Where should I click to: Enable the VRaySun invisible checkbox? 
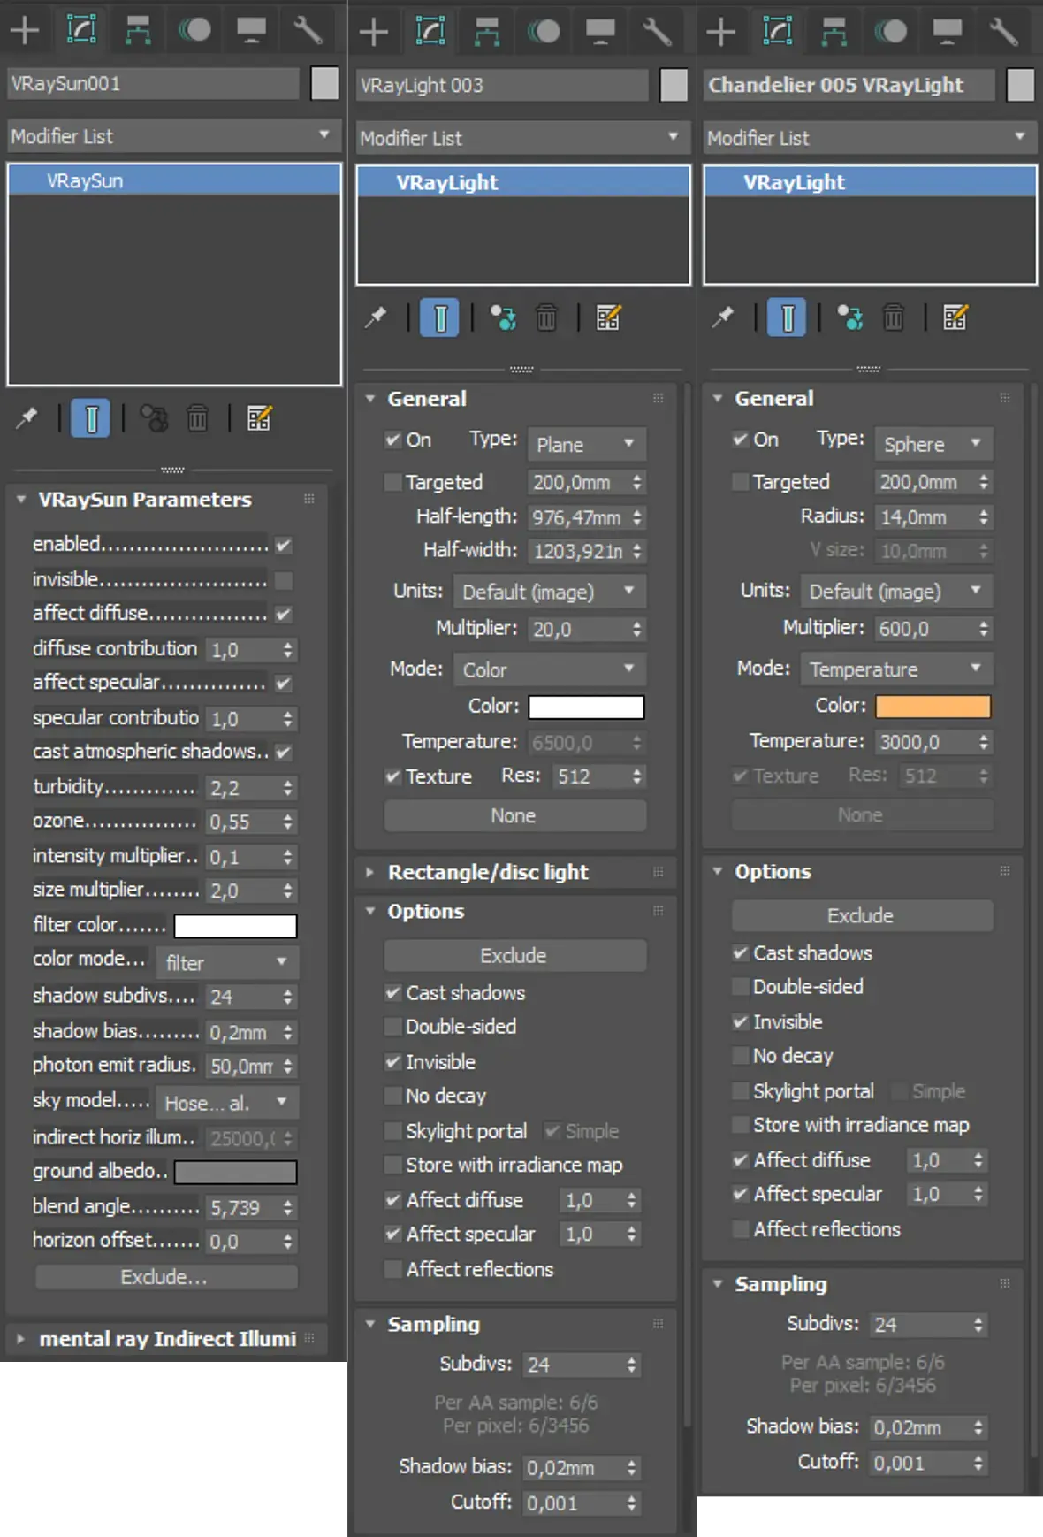tap(284, 580)
